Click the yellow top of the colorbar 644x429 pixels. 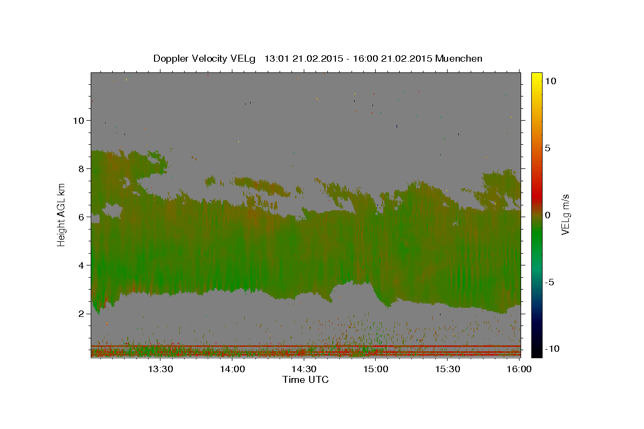(x=537, y=77)
